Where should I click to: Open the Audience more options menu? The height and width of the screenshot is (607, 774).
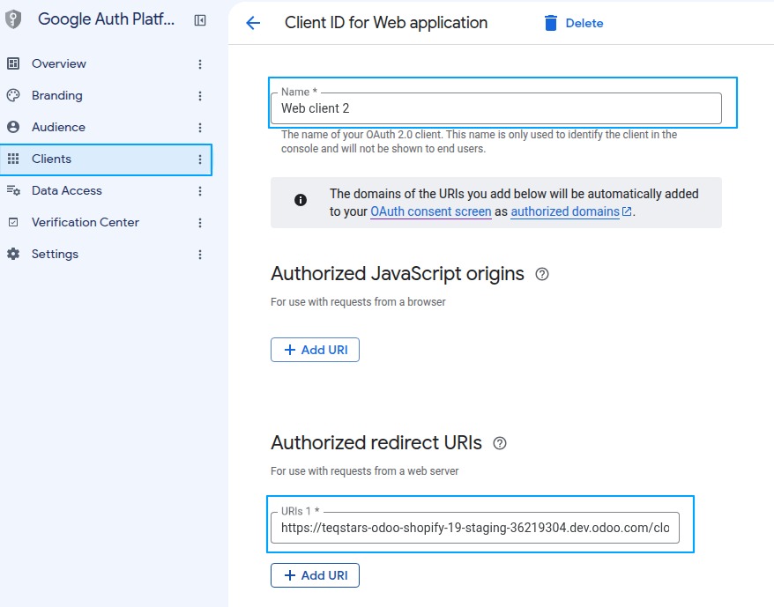click(200, 128)
